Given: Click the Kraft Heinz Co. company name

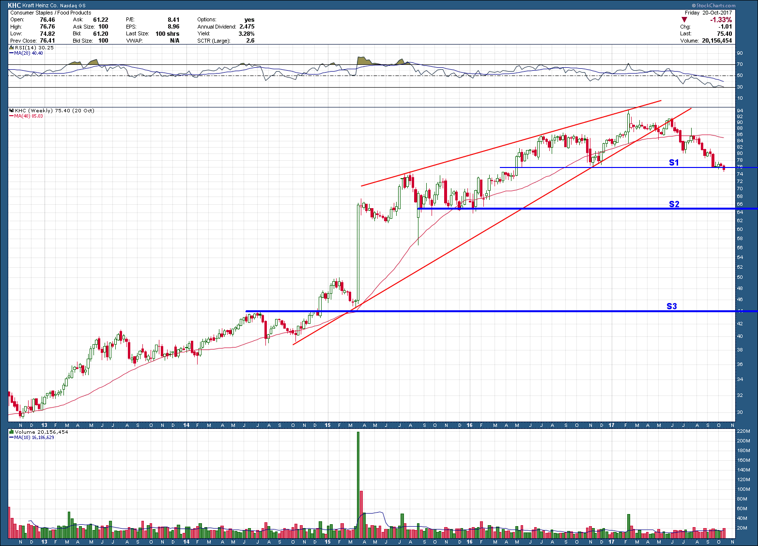Looking at the screenshot, I should point(40,6).
